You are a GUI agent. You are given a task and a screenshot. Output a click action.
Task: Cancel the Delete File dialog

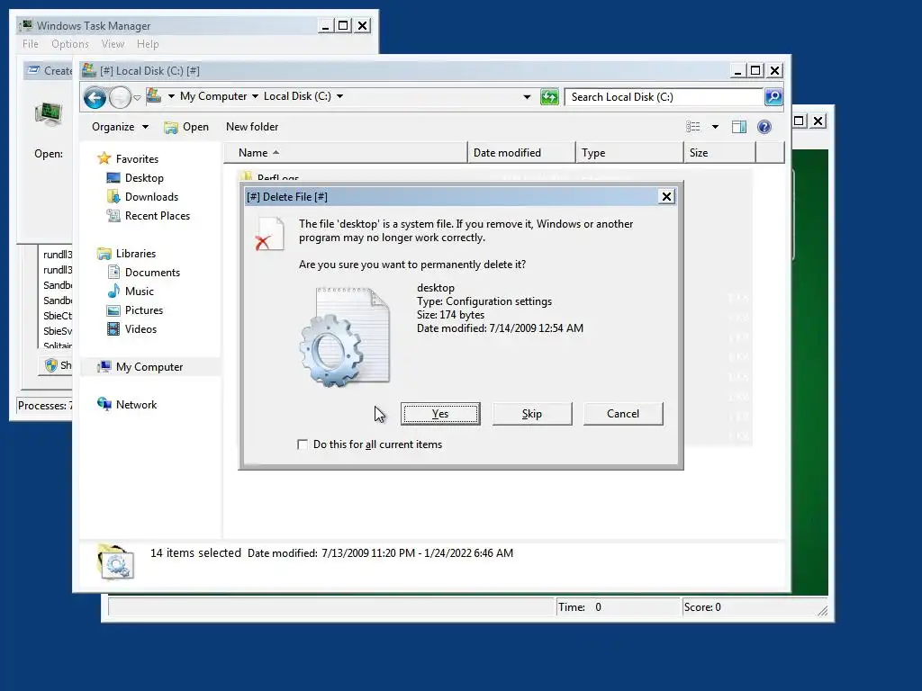click(623, 414)
